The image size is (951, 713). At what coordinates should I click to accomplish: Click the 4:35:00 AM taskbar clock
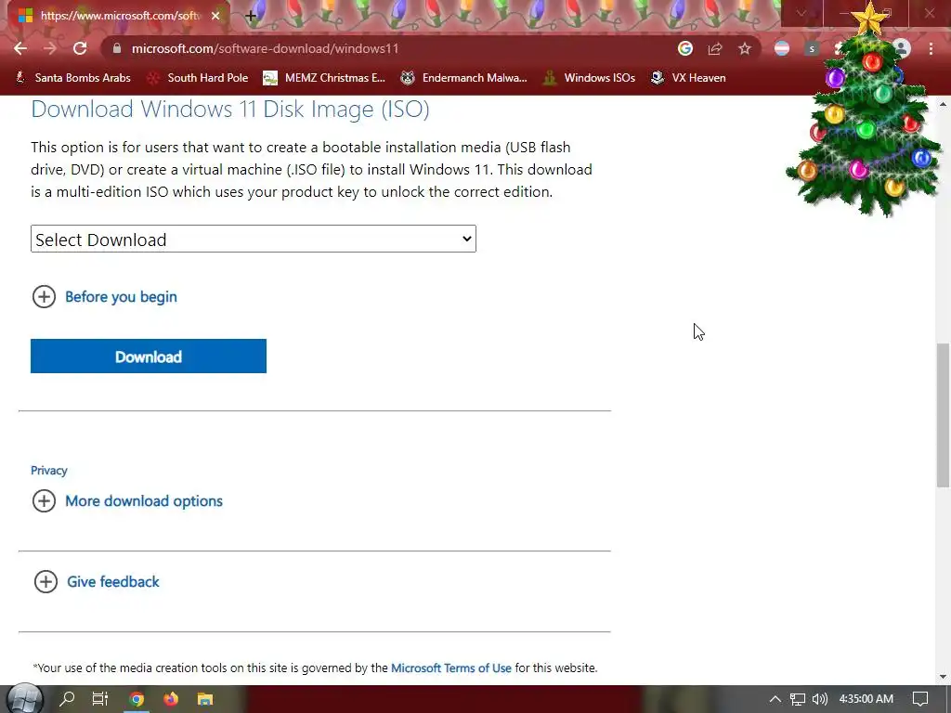(x=866, y=699)
